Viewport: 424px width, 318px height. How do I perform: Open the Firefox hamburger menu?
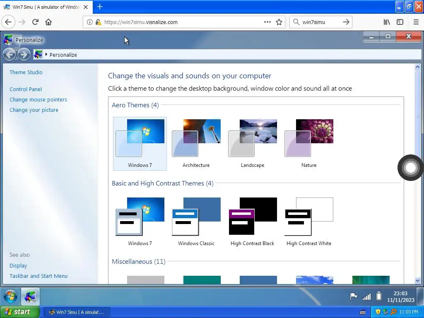[416, 22]
